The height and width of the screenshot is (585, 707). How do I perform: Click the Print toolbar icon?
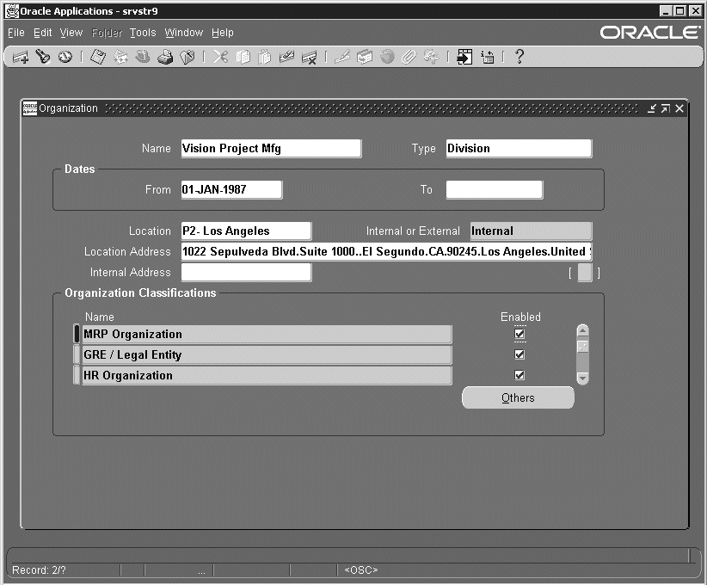(x=165, y=58)
